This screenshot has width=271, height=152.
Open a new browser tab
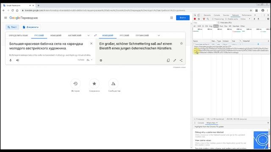[39, 5]
